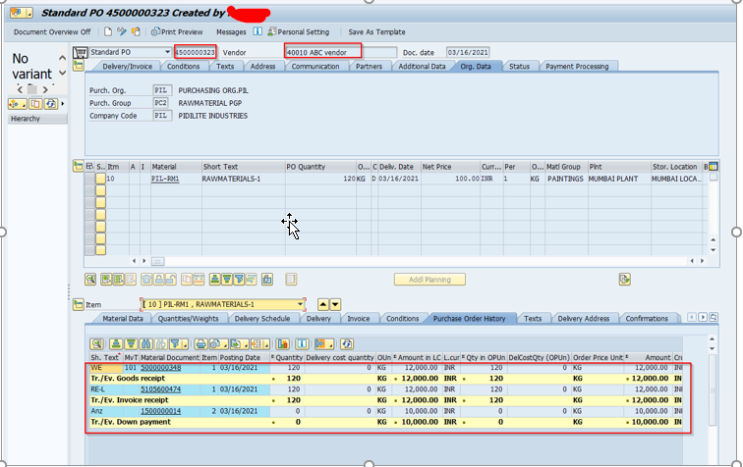Click sort ascending in PO history toolbar

[116, 344]
